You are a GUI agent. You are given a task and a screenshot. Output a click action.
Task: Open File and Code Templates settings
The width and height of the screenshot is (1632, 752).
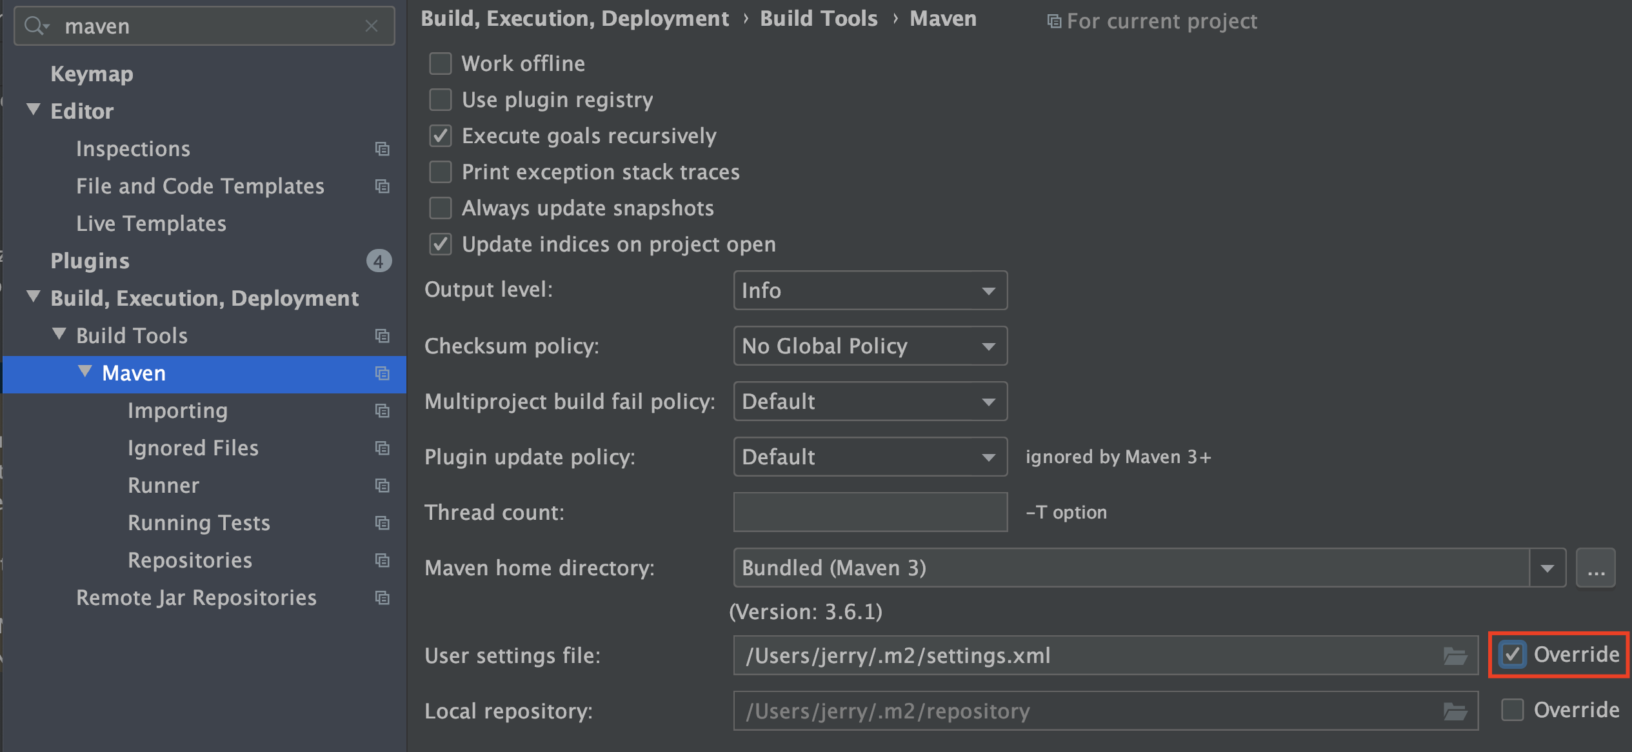pos(201,186)
